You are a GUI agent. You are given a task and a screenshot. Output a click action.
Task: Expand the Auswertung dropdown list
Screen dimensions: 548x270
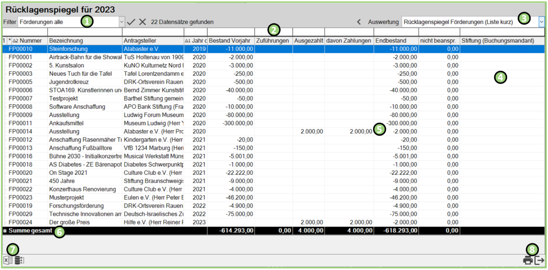click(x=542, y=21)
